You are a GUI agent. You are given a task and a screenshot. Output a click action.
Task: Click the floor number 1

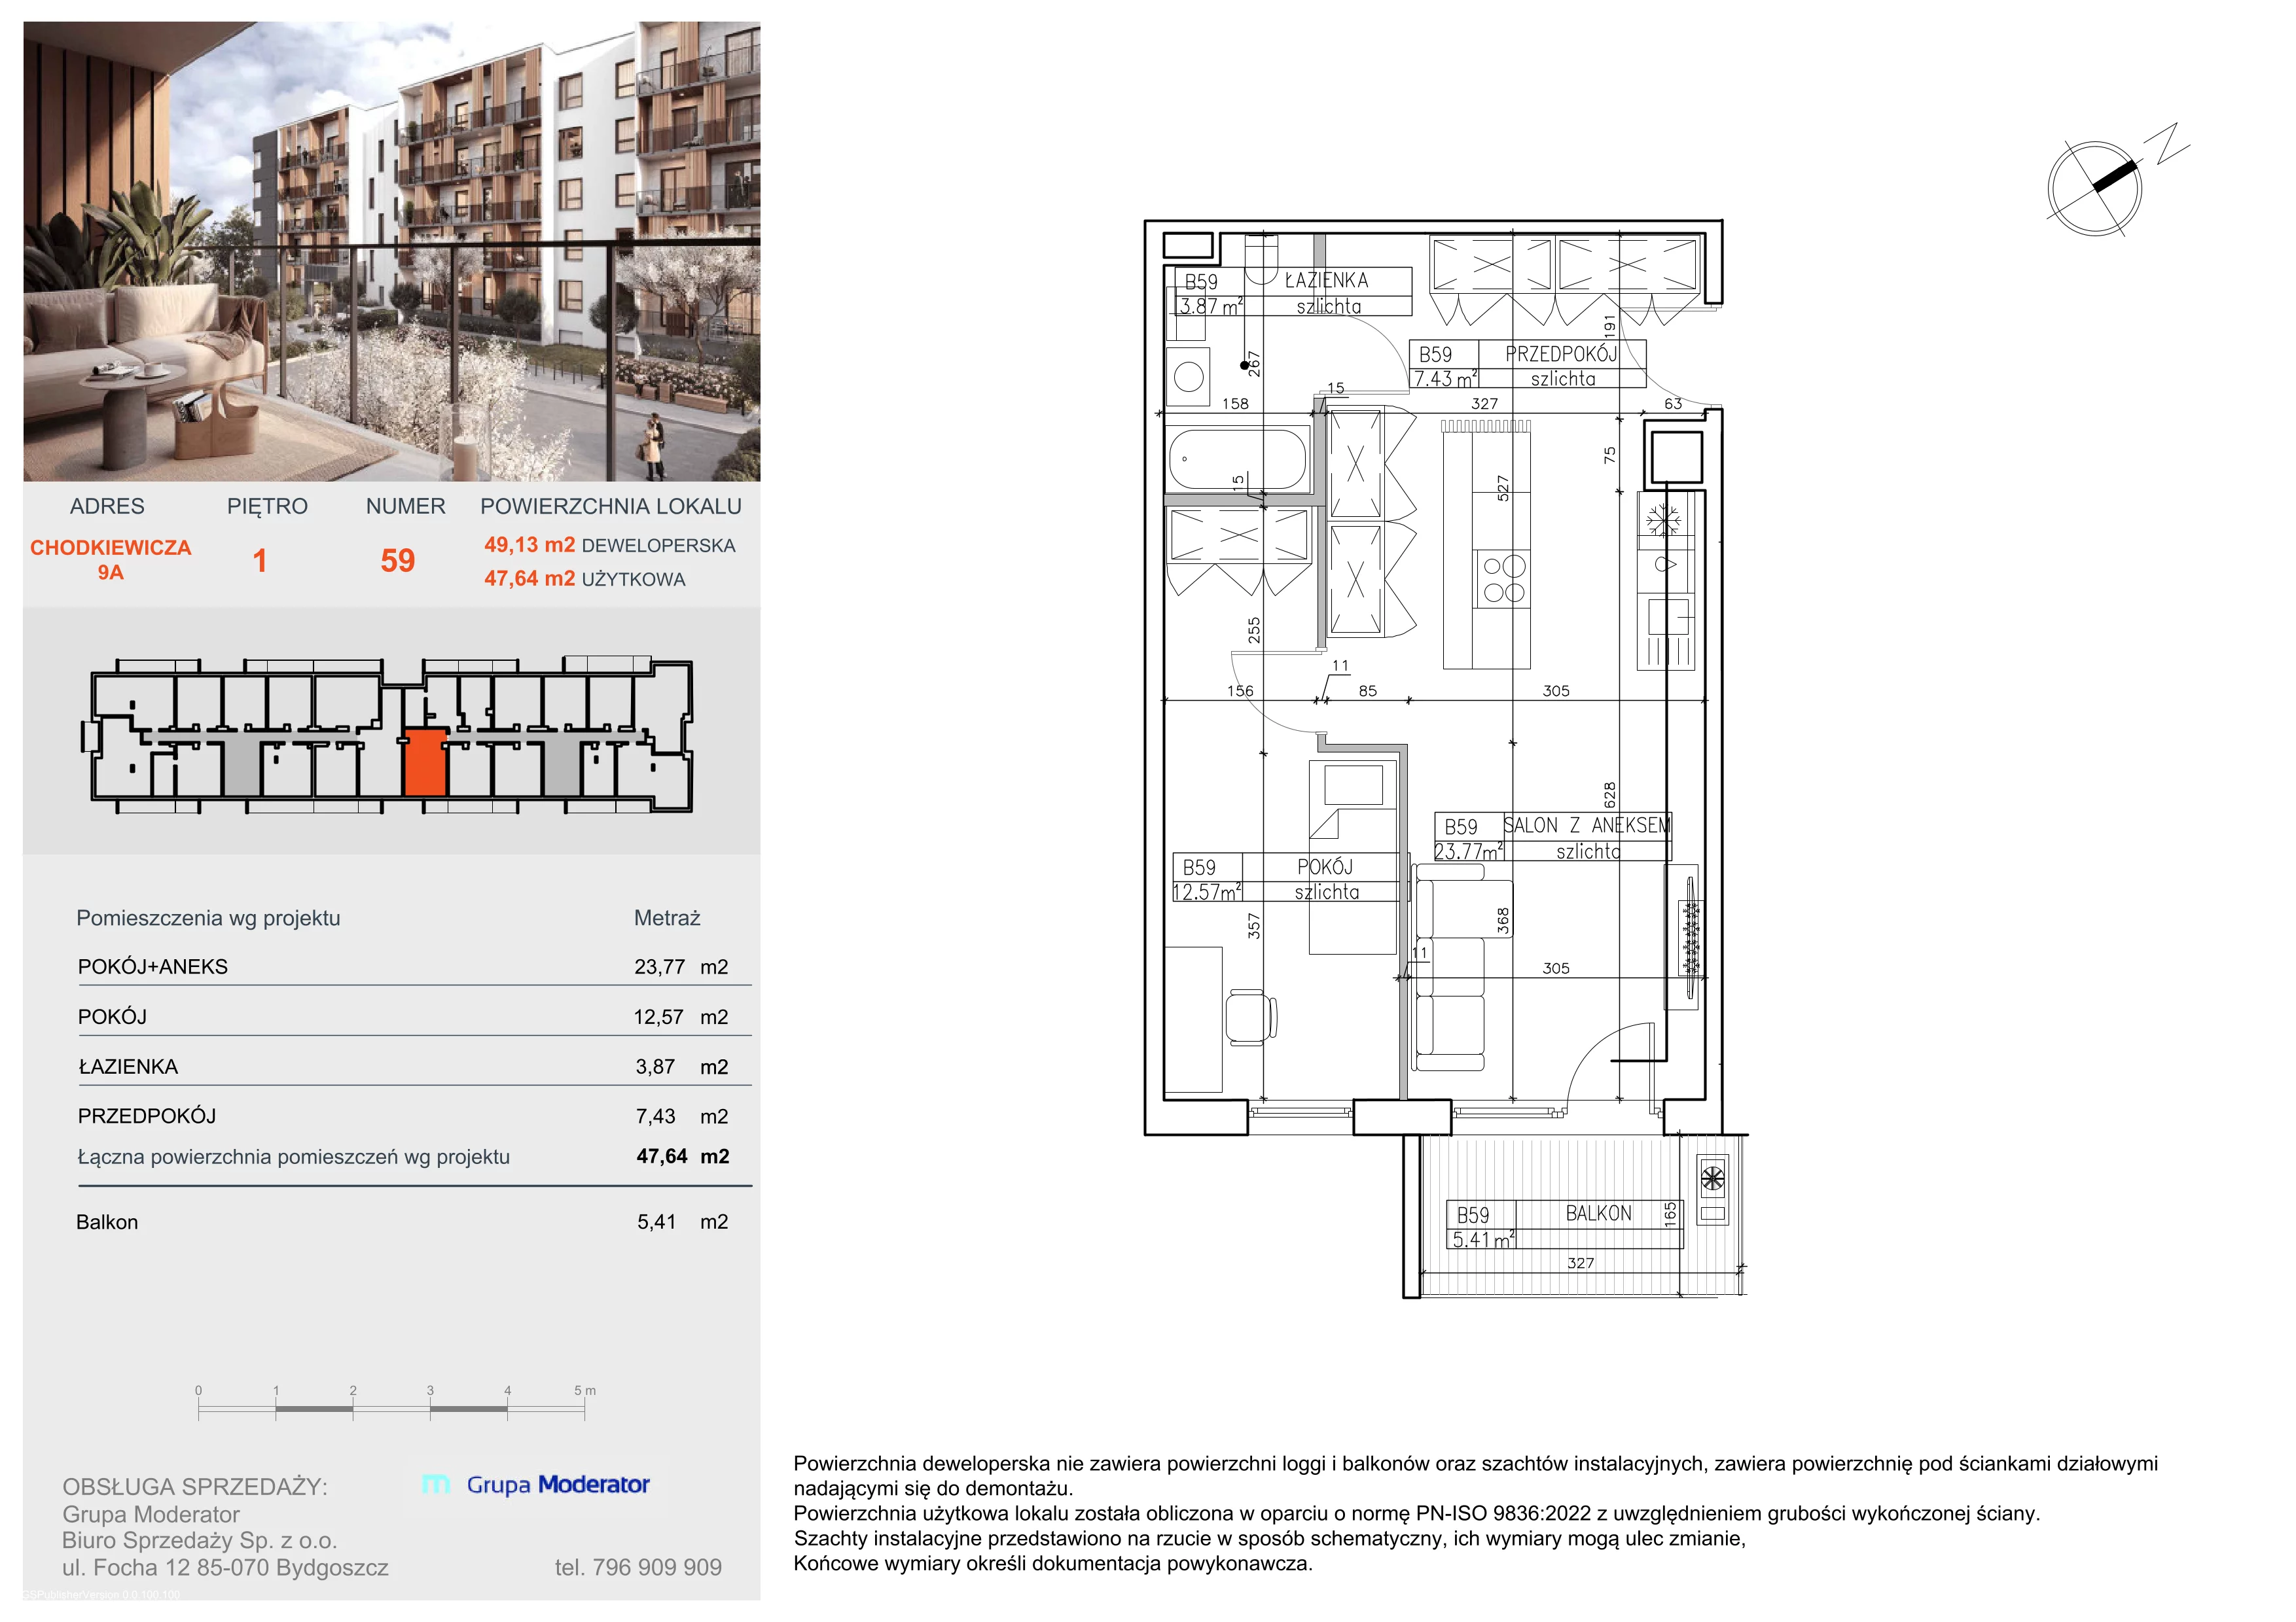(260, 561)
